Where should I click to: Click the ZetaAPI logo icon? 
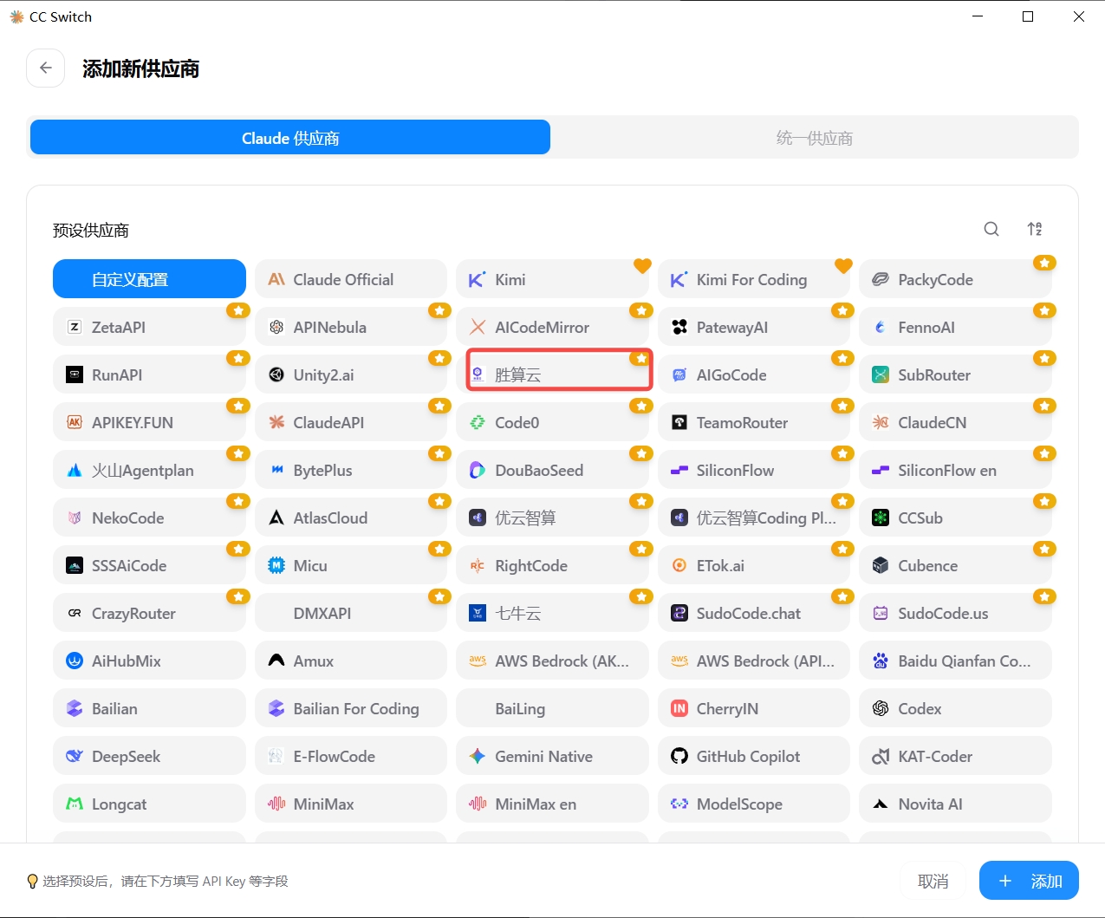[x=75, y=327]
